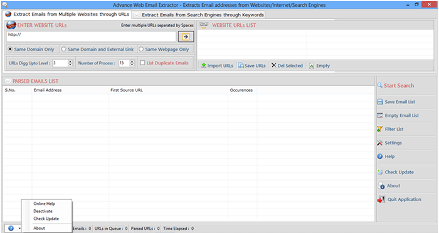Click Import URLs button label

coord(220,65)
